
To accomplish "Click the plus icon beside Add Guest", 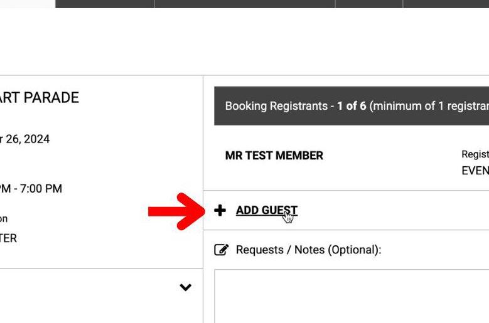I will tap(220, 211).
